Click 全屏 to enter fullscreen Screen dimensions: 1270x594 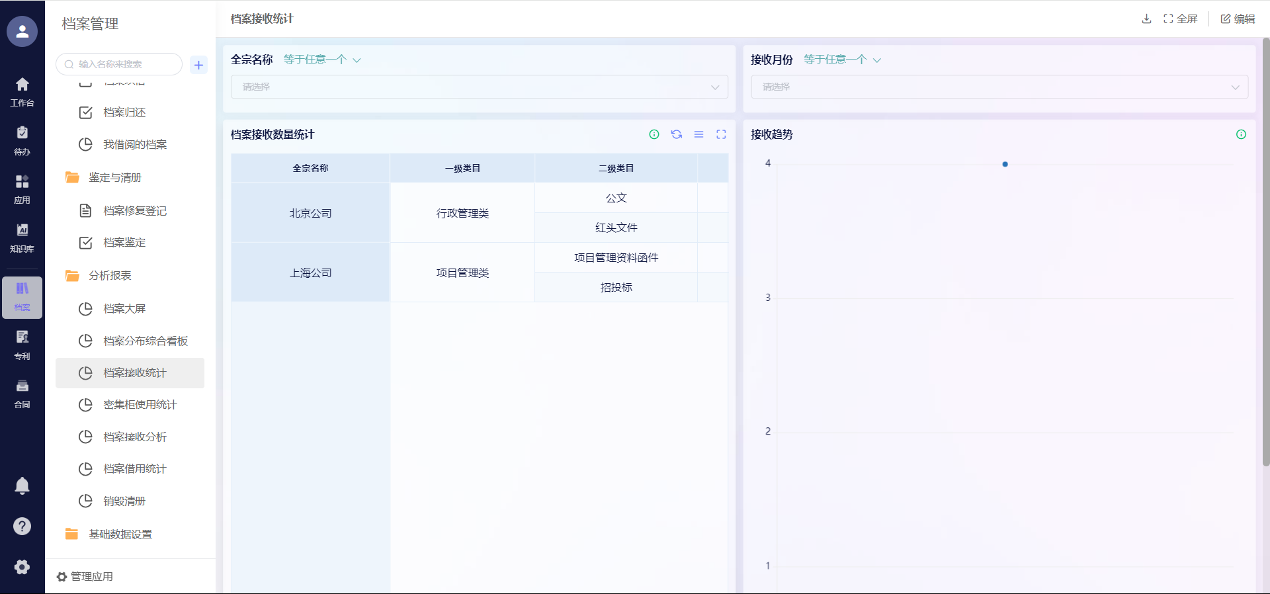pos(1181,19)
